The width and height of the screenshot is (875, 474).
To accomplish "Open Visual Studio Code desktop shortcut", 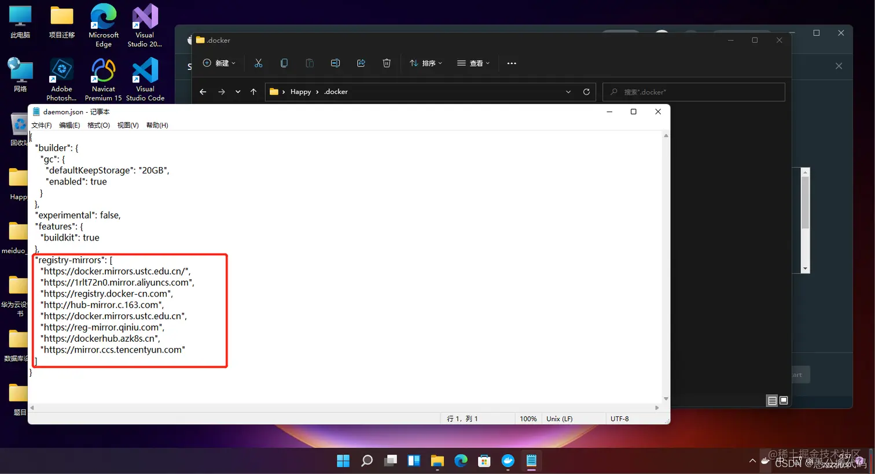I will tap(145, 80).
